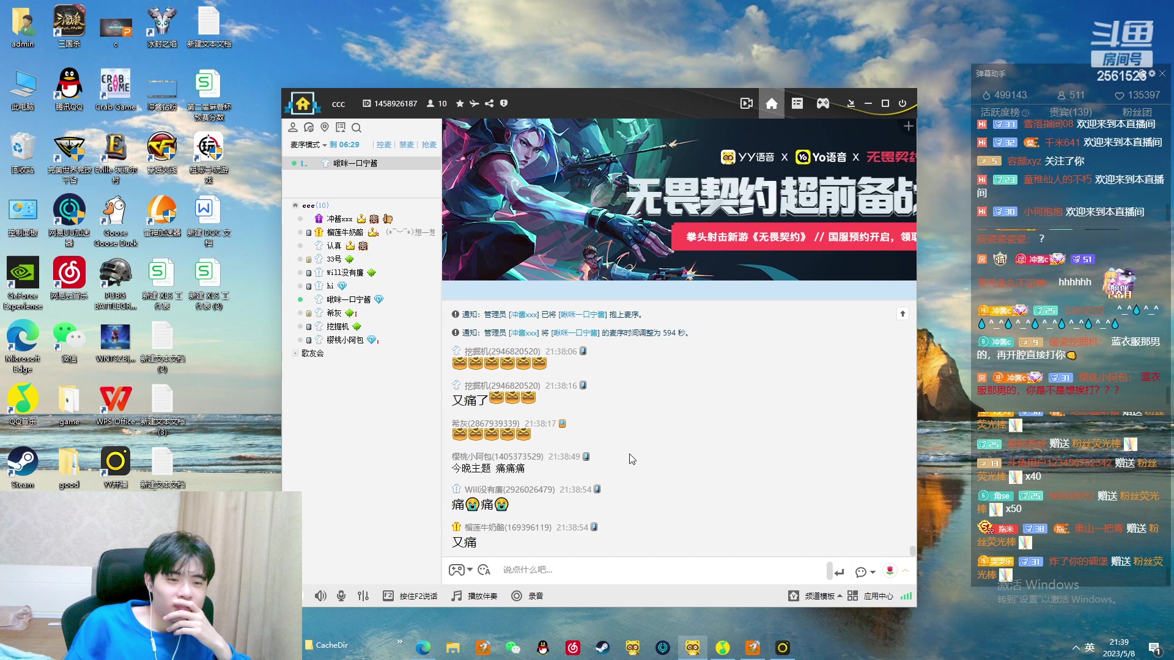Image resolution: width=1174 pixels, height=660 pixels.
Task: Click the star favorite channel icon
Action: [460, 103]
